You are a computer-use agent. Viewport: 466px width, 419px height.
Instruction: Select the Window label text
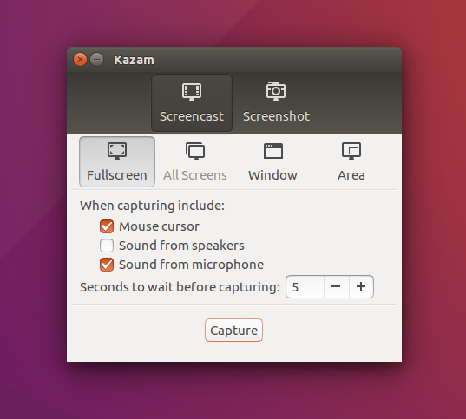tap(272, 175)
